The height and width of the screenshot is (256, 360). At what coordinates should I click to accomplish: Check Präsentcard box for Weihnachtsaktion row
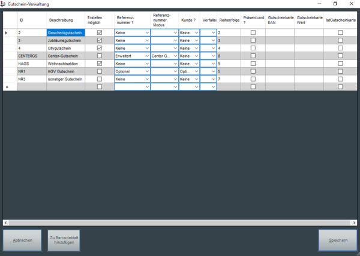pos(253,64)
